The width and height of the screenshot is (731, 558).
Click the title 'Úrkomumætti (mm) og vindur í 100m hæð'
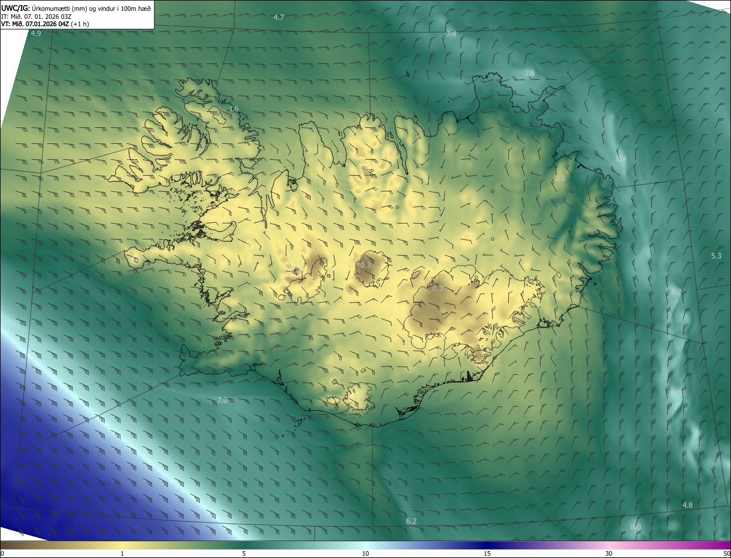[91, 7]
